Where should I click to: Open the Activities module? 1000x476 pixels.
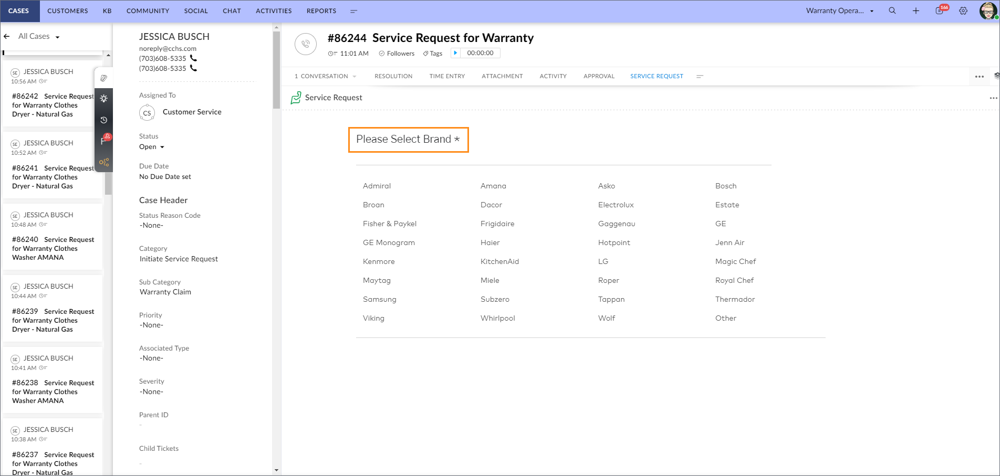[274, 11]
